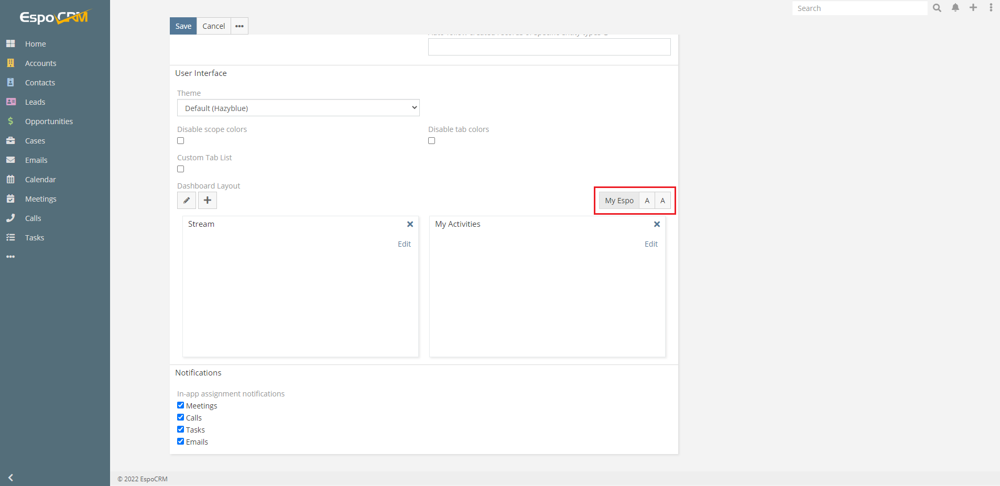This screenshot has height=486, width=1000.
Task: Collapse the sidebar with the bottom chevron
Action: 10,477
